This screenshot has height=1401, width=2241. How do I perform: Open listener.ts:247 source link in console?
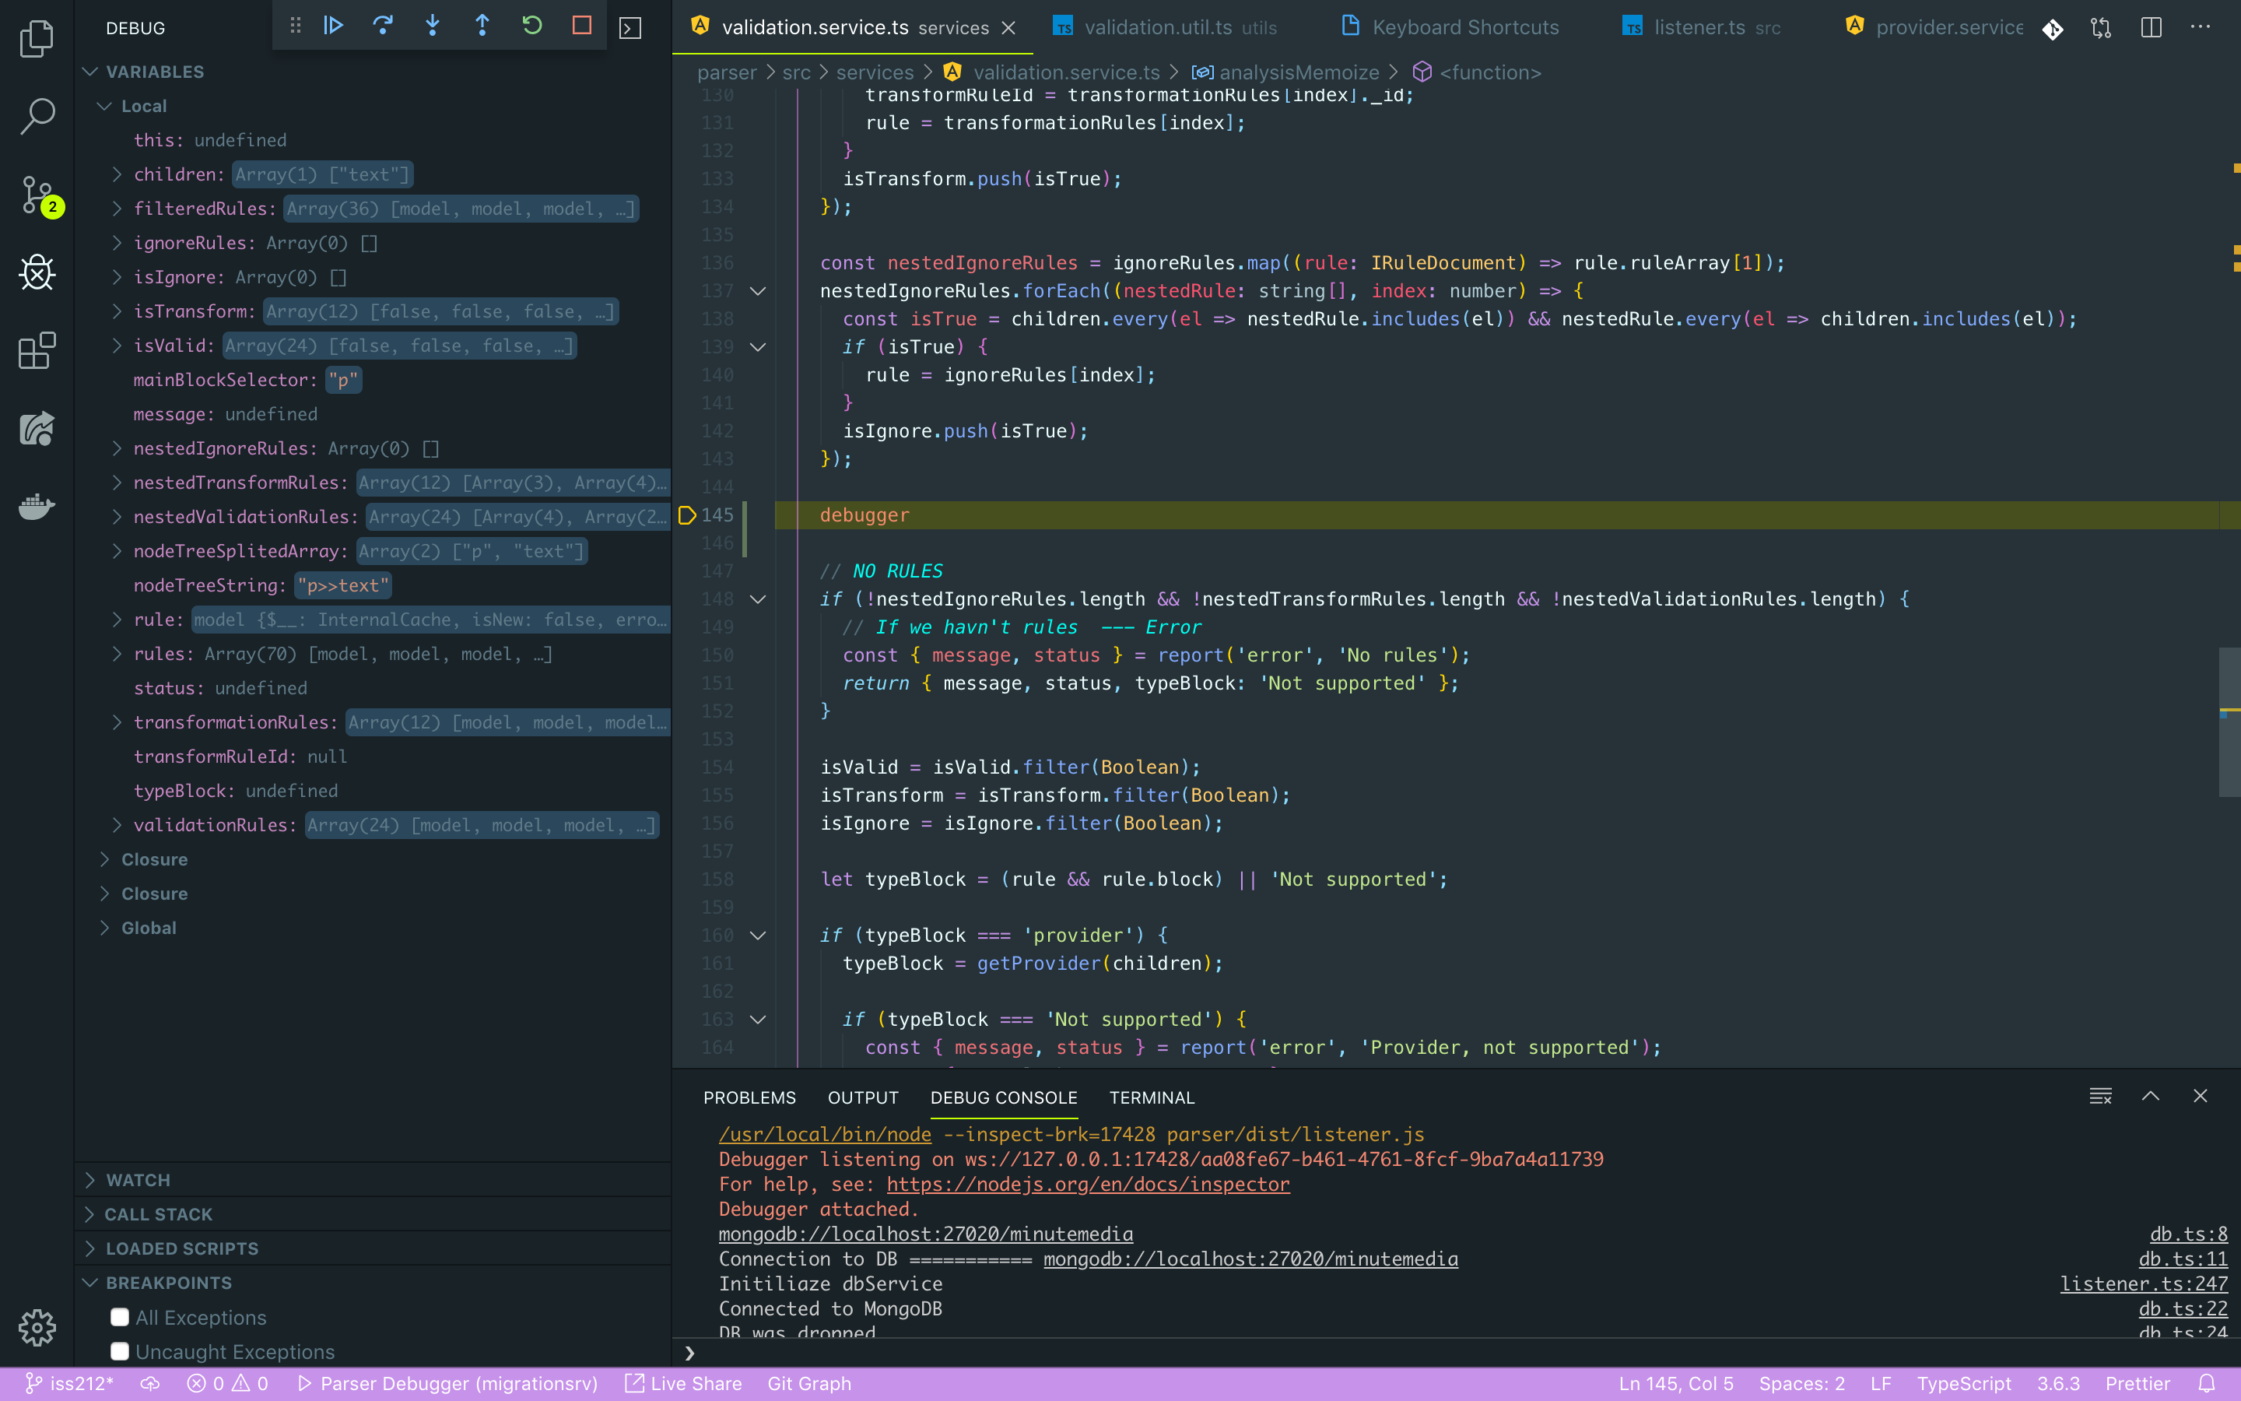pyautogui.click(x=2144, y=1283)
